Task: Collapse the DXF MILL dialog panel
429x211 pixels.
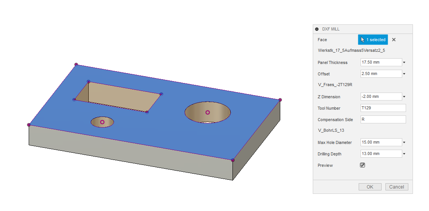Action: 317,29
